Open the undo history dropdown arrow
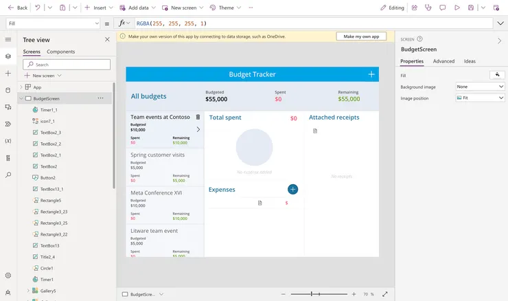 coord(50,8)
